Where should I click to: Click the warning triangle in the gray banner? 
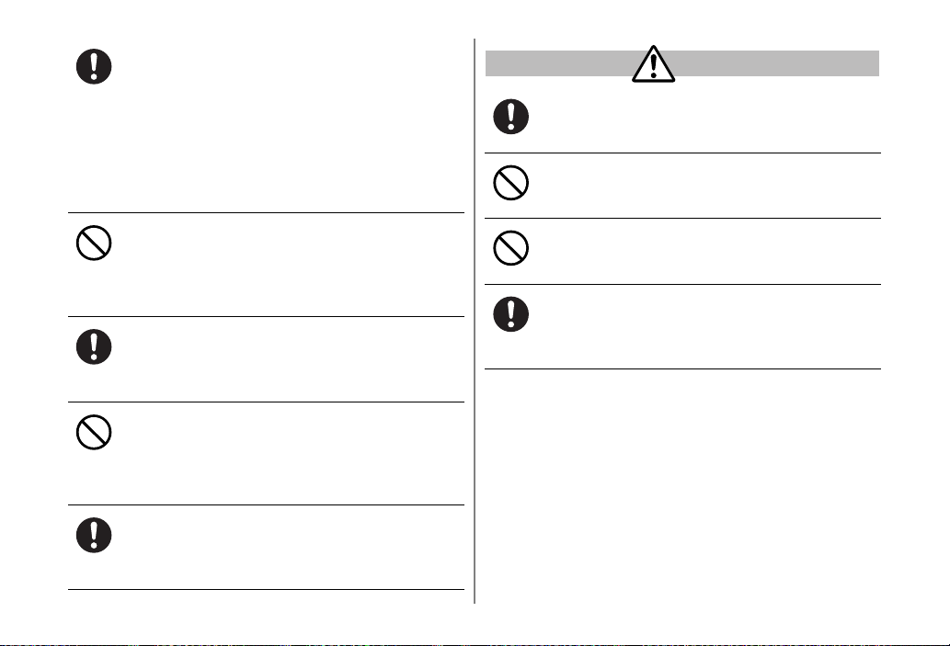tap(653, 63)
